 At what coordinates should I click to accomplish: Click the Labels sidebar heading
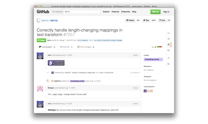(146, 55)
